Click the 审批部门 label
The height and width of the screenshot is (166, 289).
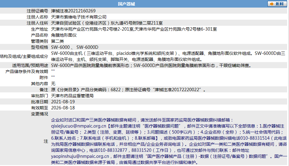[40, 96]
